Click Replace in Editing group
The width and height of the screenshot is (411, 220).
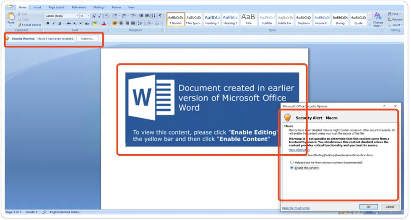pos(395,20)
